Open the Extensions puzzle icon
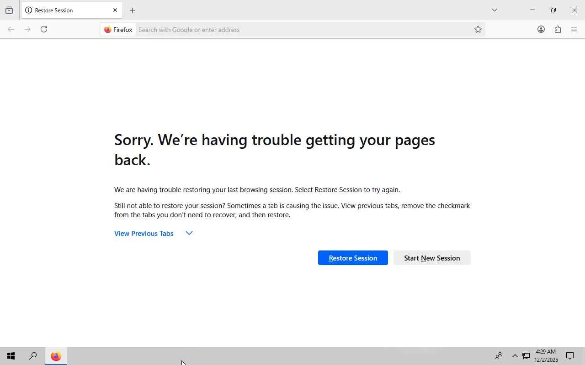This screenshot has width=585, height=365. click(x=558, y=29)
